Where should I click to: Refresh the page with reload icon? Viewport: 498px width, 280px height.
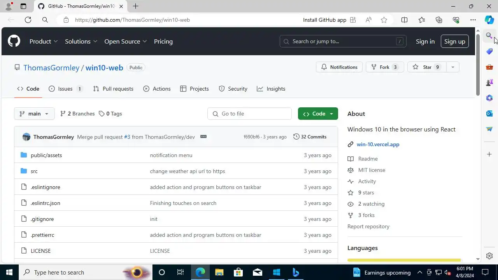pyautogui.click(x=28, y=20)
